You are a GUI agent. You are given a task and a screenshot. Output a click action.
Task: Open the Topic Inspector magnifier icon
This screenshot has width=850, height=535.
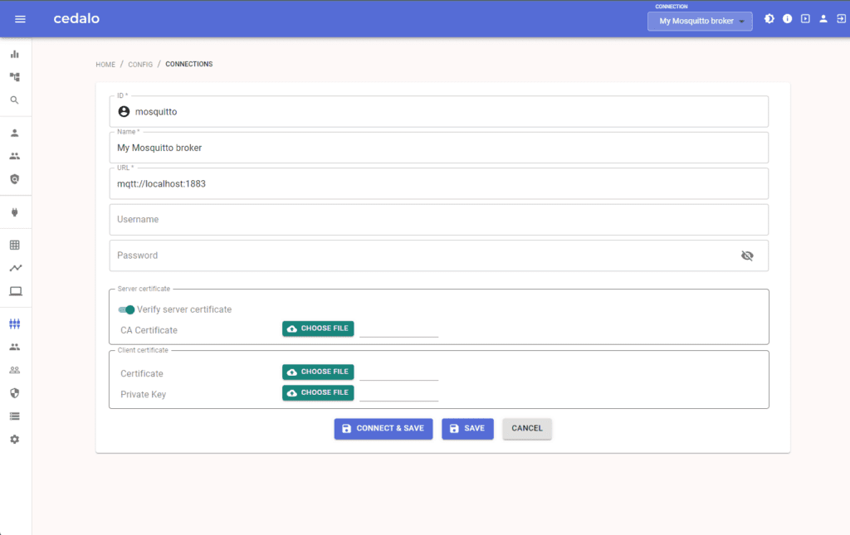pyautogui.click(x=15, y=100)
